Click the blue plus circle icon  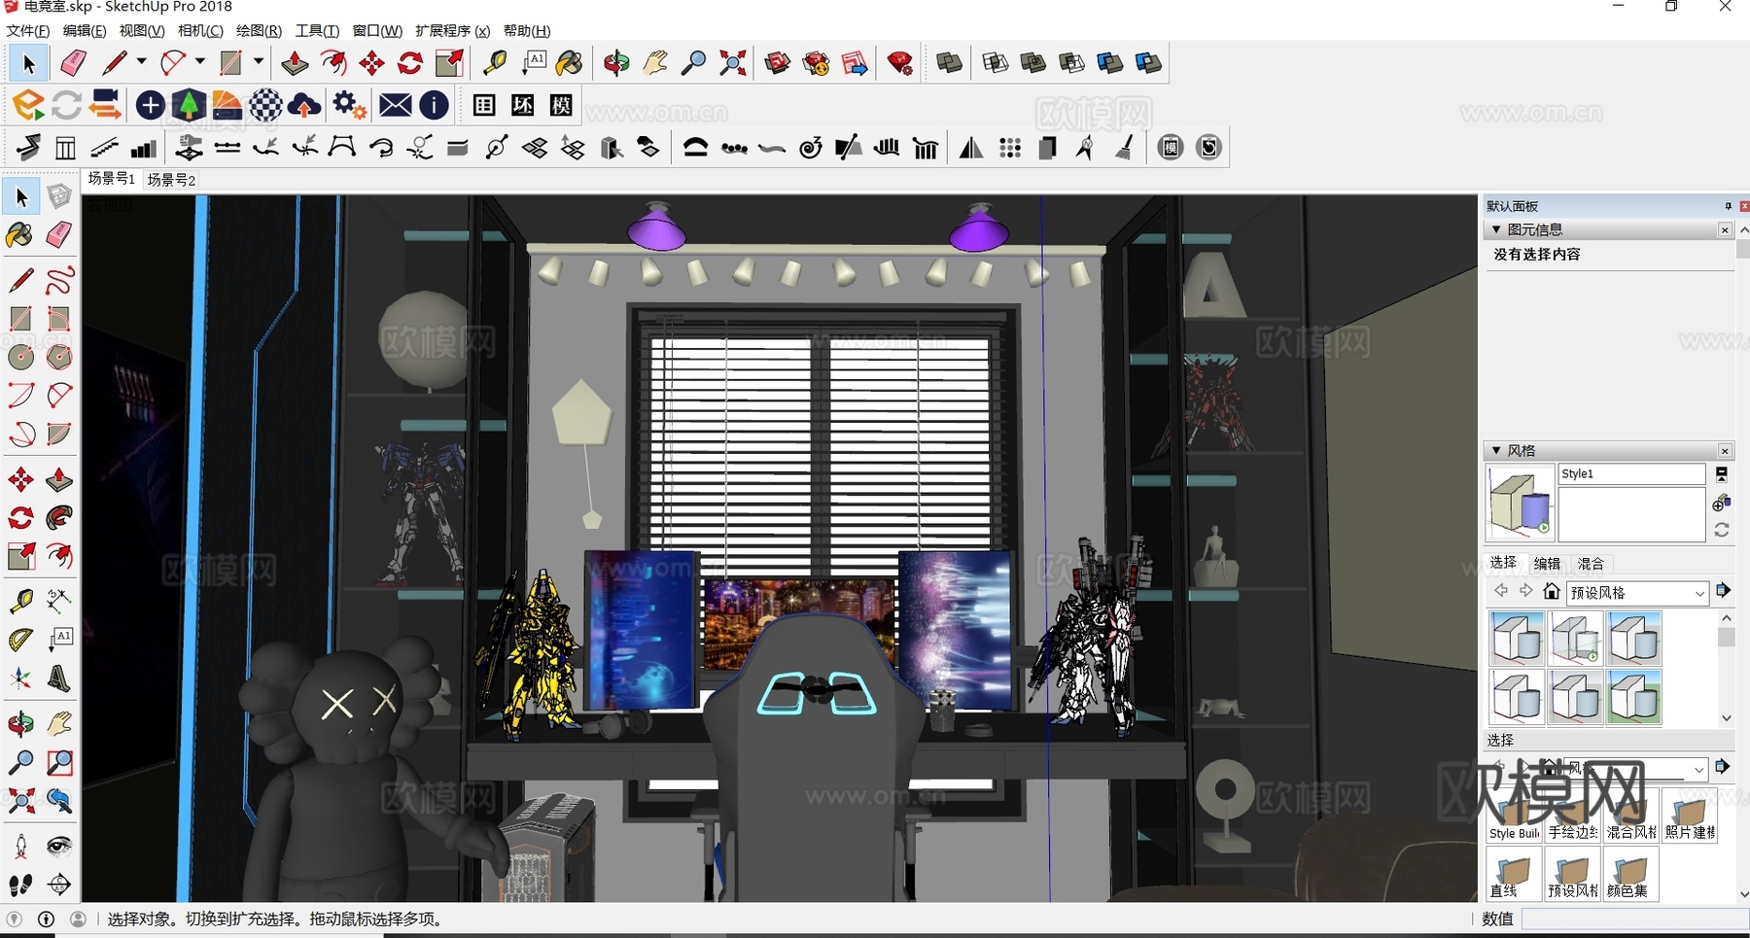point(150,105)
